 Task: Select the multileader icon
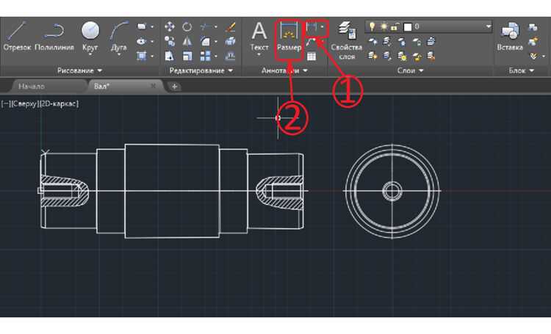click(x=311, y=42)
